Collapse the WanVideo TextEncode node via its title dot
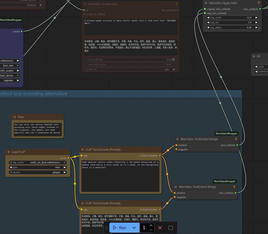 (x=85, y=4)
